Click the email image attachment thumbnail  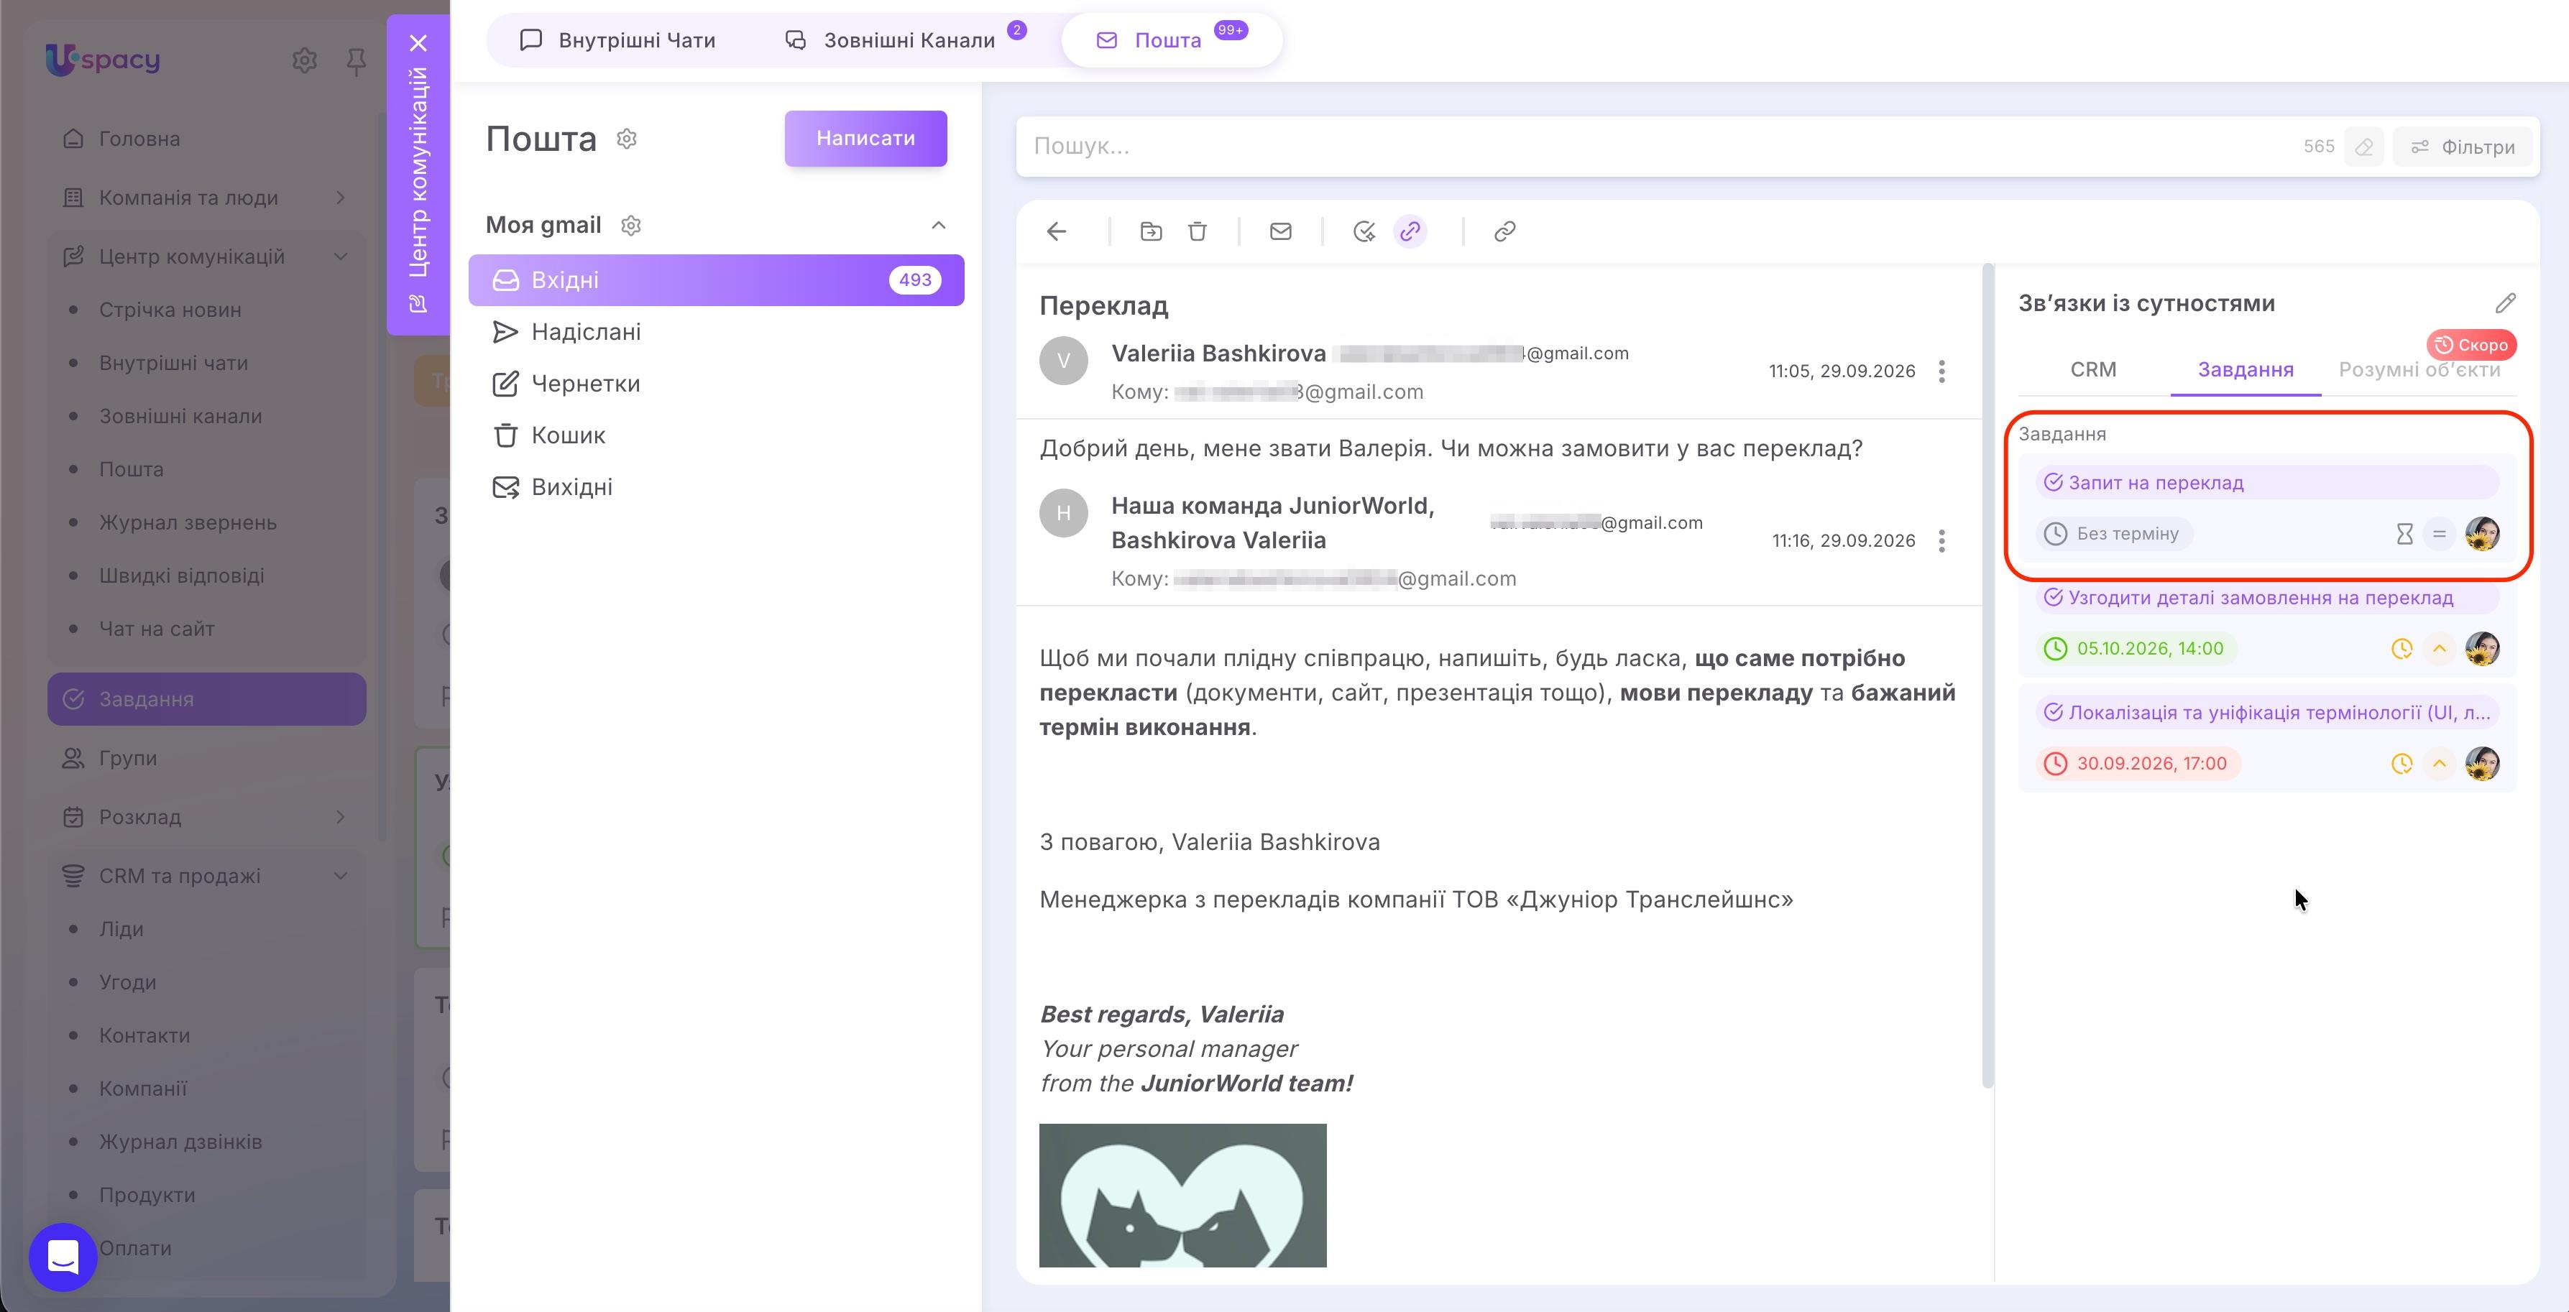click(x=1182, y=1196)
